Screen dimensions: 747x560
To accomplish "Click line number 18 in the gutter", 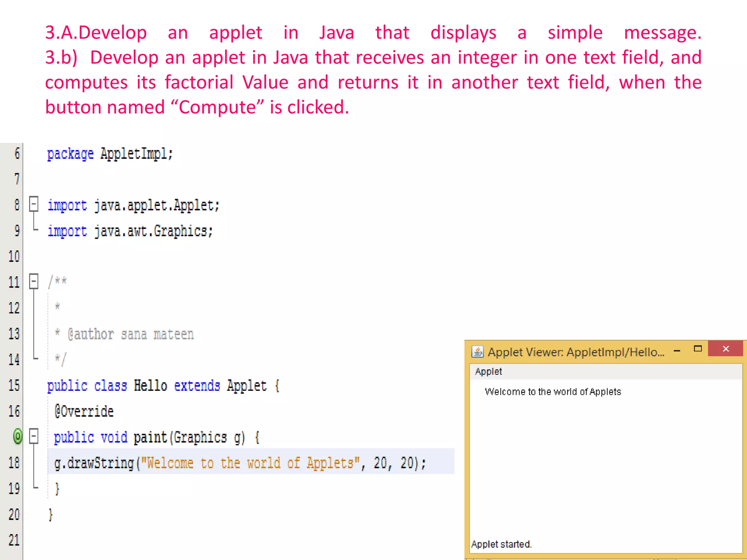I will click(x=14, y=463).
